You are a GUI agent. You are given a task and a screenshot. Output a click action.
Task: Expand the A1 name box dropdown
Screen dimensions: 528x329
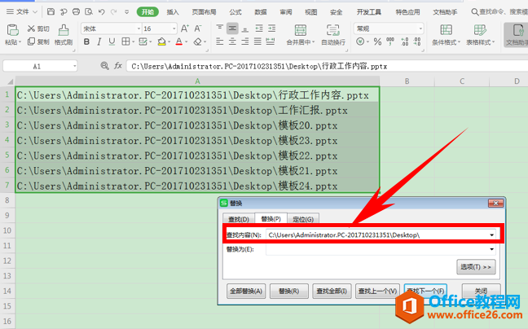[x=74, y=66]
